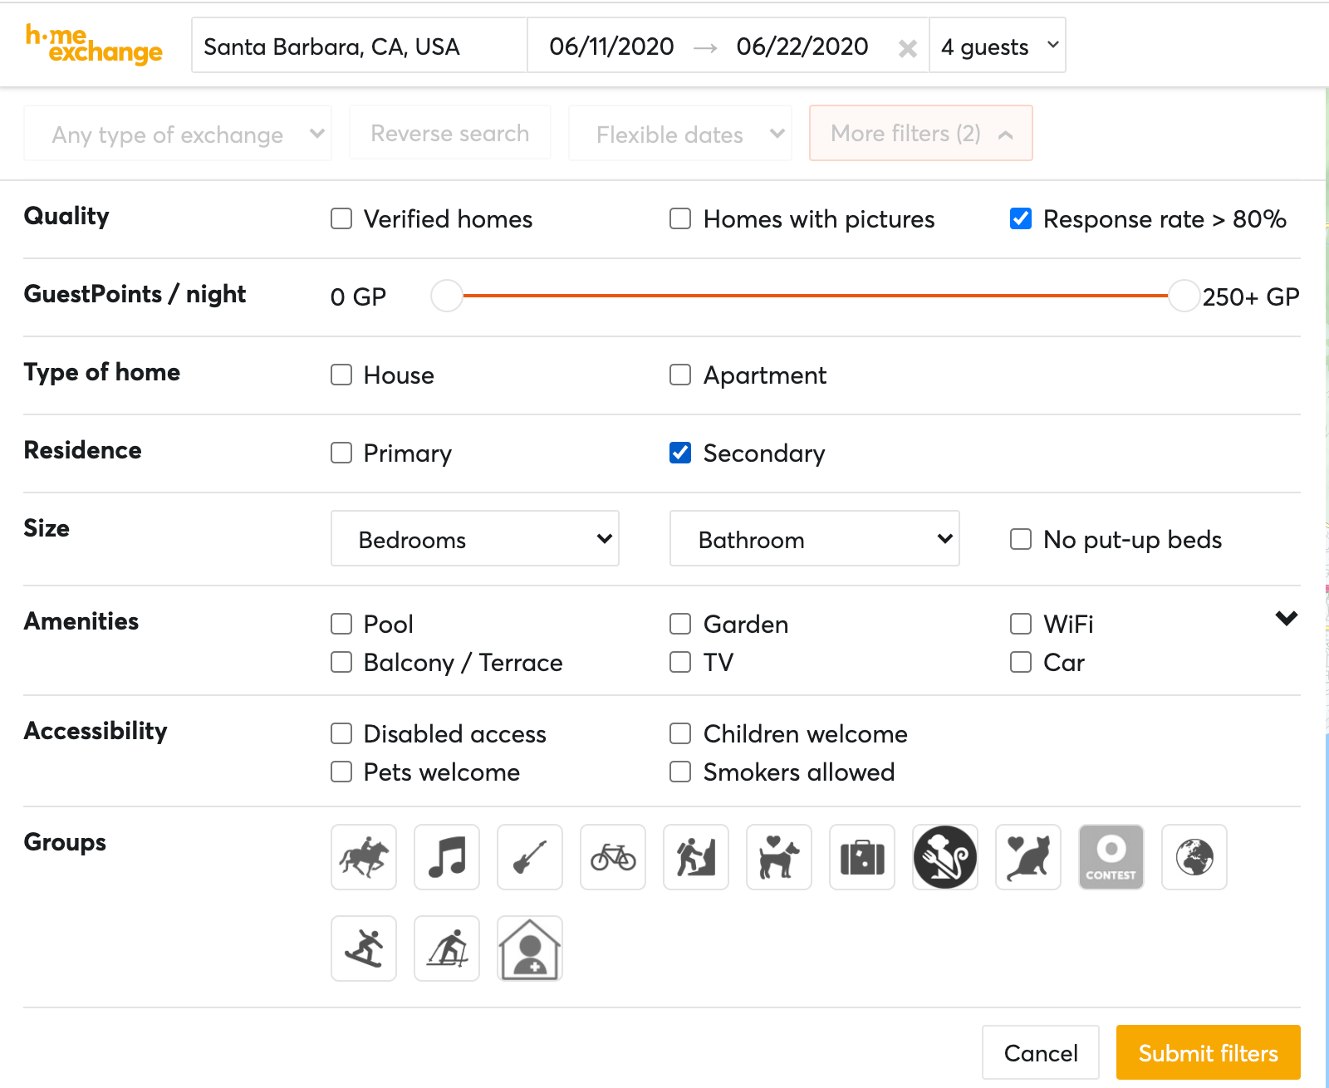Select the suitcase group icon
The image size is (1329, 1088).
pos(862,857)
